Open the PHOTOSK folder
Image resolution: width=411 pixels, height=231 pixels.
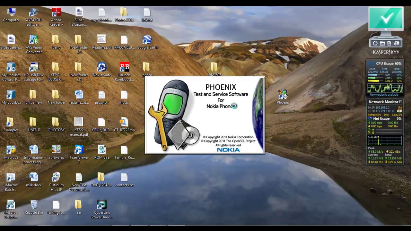tap(56, 125)
